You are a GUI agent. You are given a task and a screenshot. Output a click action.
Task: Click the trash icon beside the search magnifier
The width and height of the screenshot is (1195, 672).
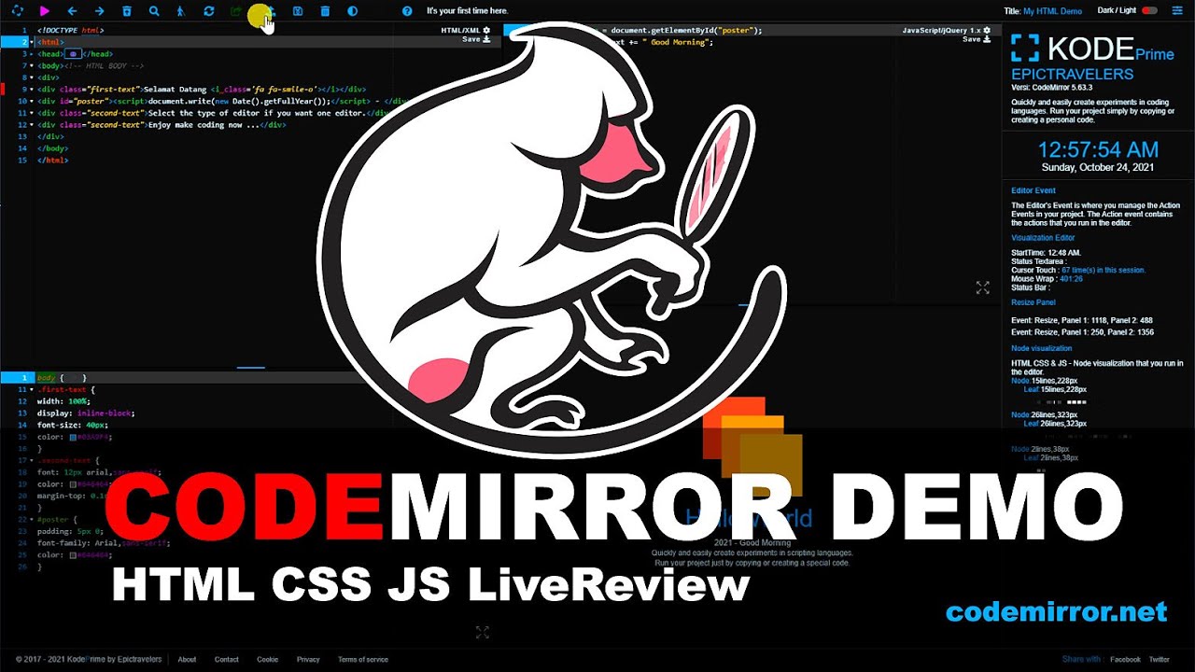point(127,11)
